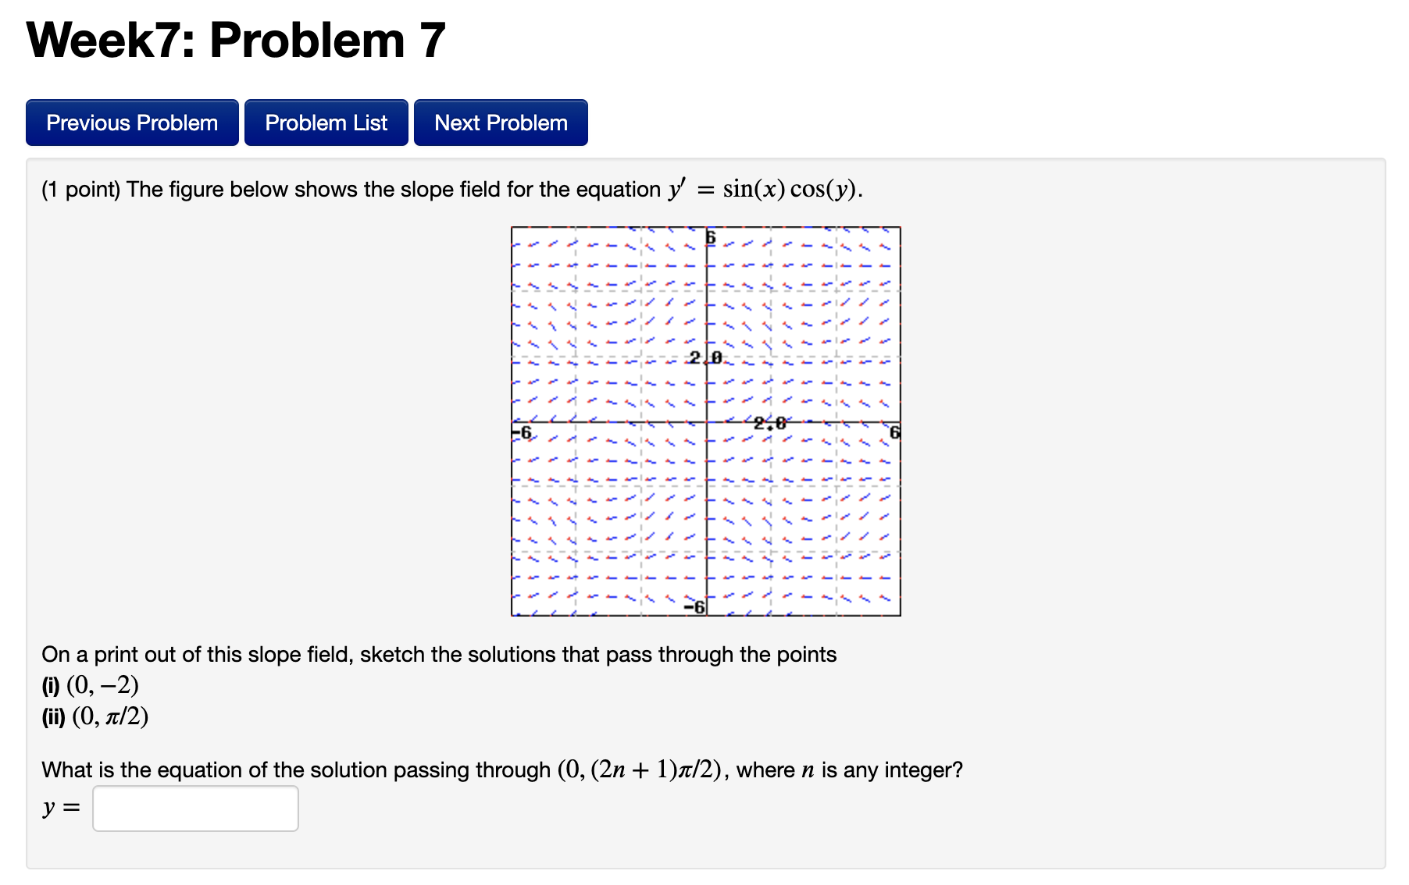Image resolution: width=1409 pixels, height=885 pixels.
Task: Click the origin of the slope field plot
Action: tap(707, 422)
